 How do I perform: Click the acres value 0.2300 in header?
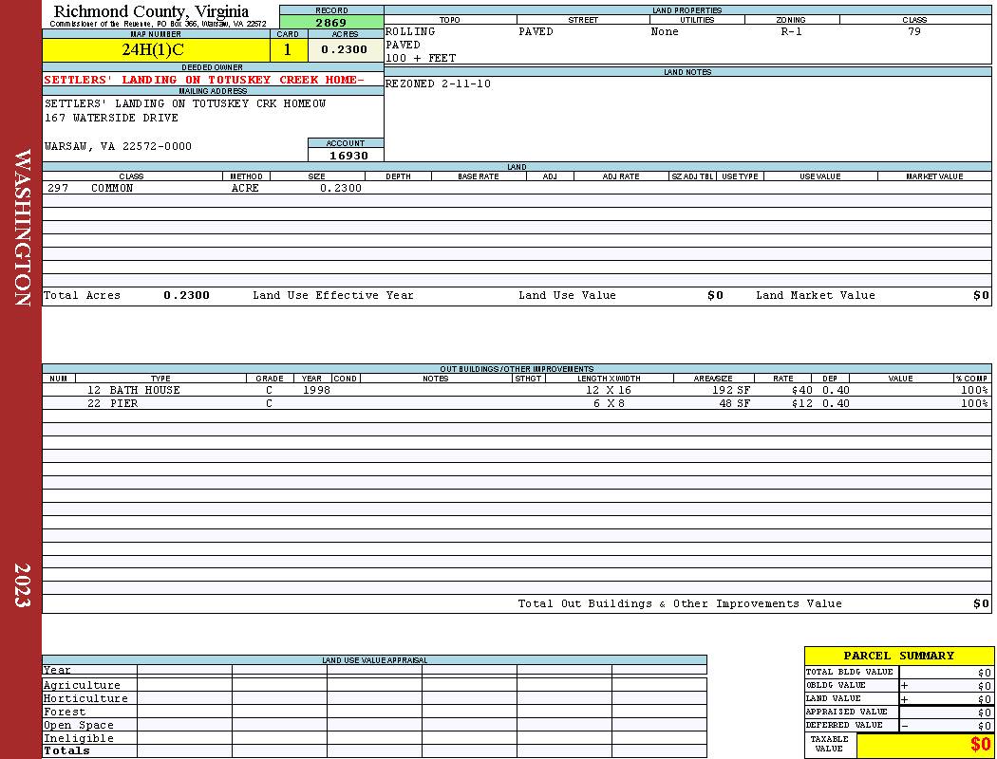tap(346, 50)
